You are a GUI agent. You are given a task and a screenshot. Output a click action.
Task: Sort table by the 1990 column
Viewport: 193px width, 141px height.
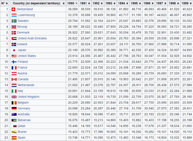(x=72, y=3)
